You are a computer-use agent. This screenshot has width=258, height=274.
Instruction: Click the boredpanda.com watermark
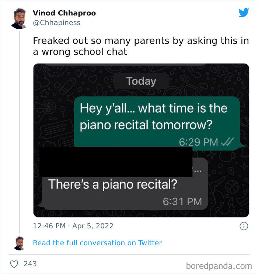(x=219, y=265)
